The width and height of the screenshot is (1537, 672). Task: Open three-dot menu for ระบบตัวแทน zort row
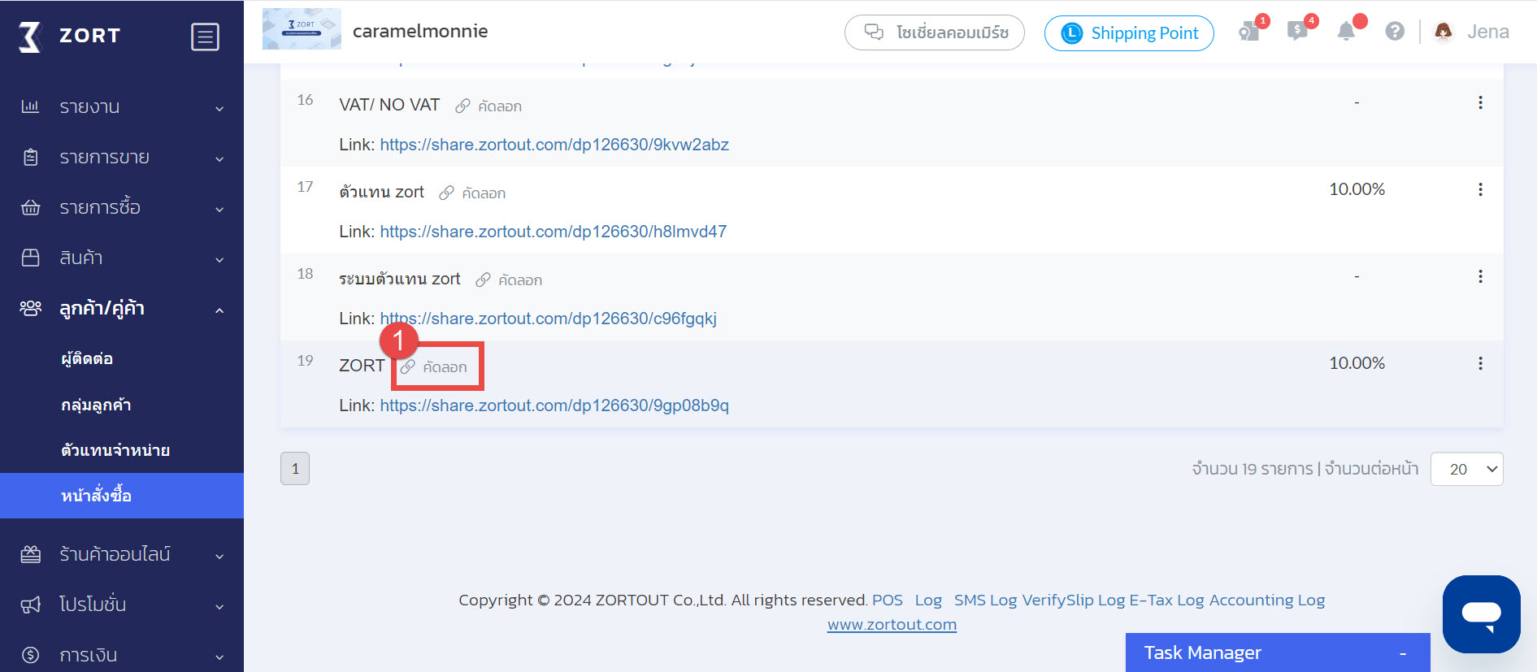[1480, 276]
